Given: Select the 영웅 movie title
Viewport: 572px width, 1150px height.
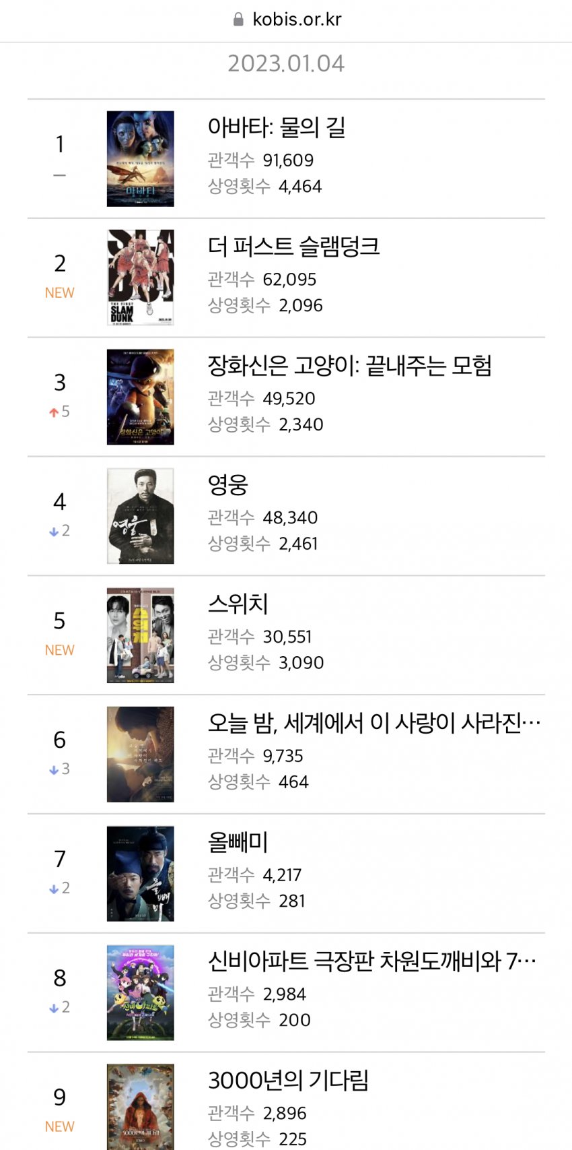Looking at the screenshot, I should (x=227, y=485).
